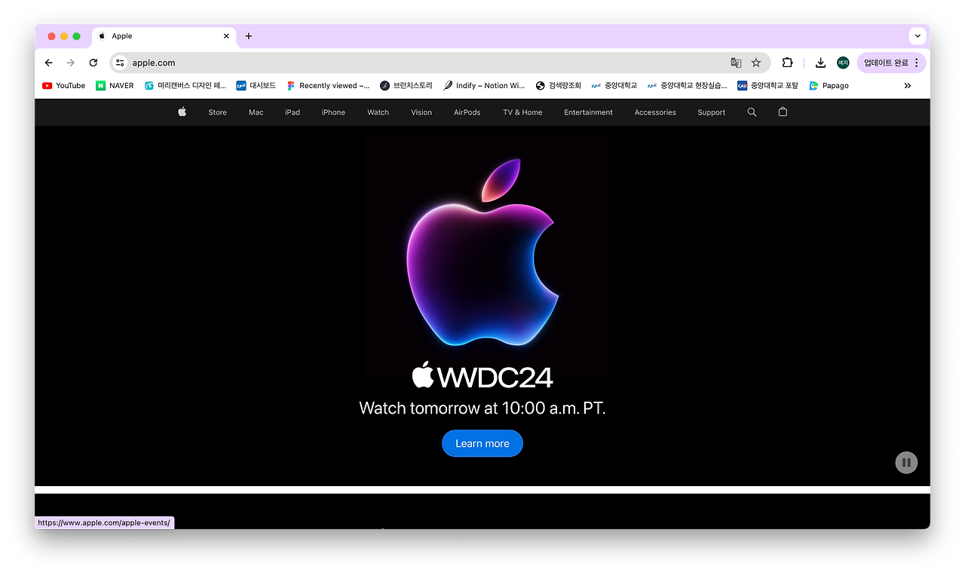Go back to the previous page
Image resolution: width=965 pixels, height=575 pixels.
tap(49, 63)
